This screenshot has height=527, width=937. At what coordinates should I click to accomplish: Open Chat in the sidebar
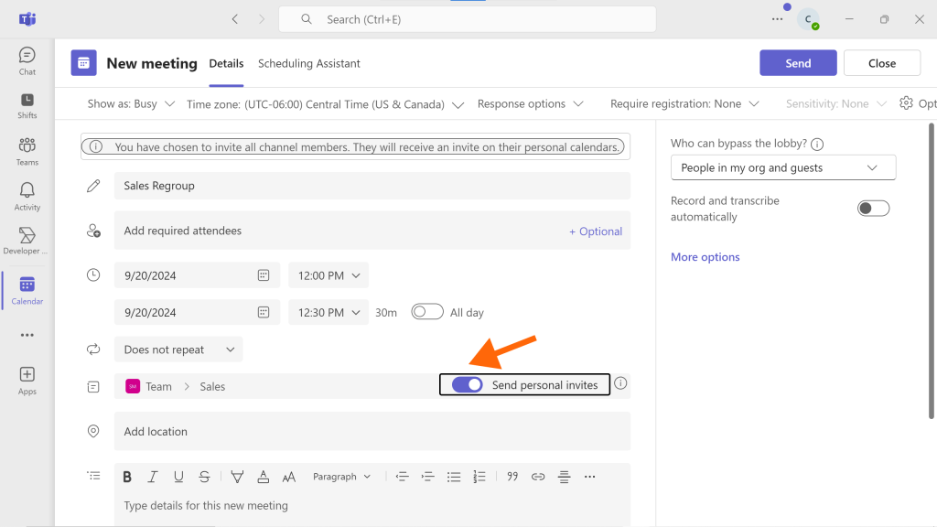coord(27,61)
